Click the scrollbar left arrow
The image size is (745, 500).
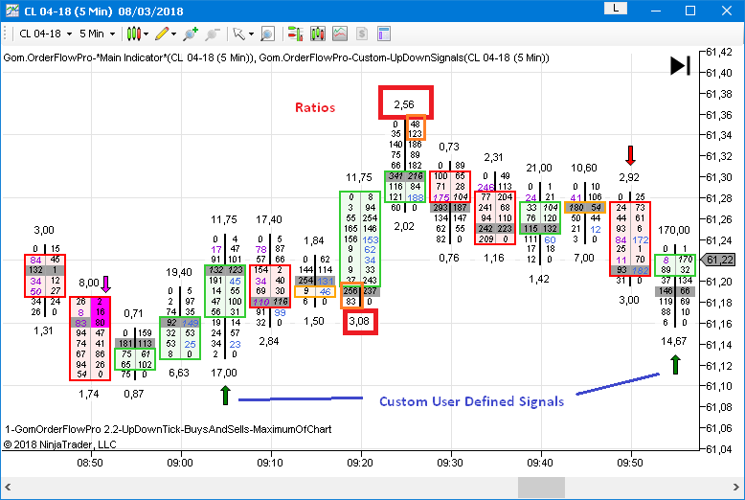click(8, 488)
